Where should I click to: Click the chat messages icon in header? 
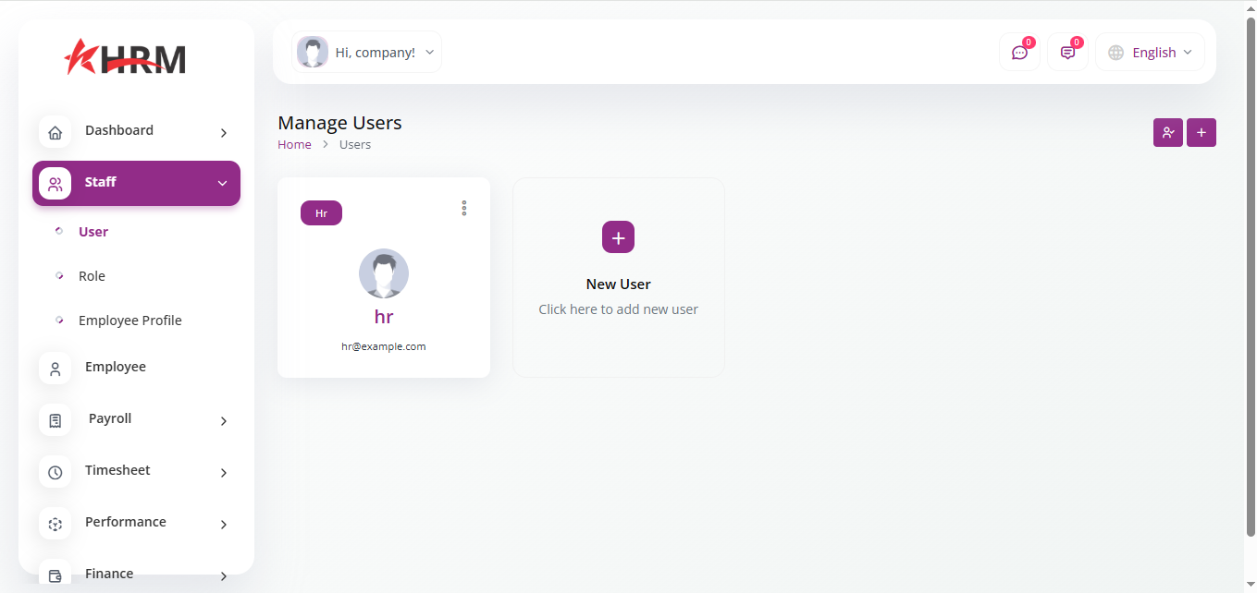pyautogui.click(x=1019, y=53)
